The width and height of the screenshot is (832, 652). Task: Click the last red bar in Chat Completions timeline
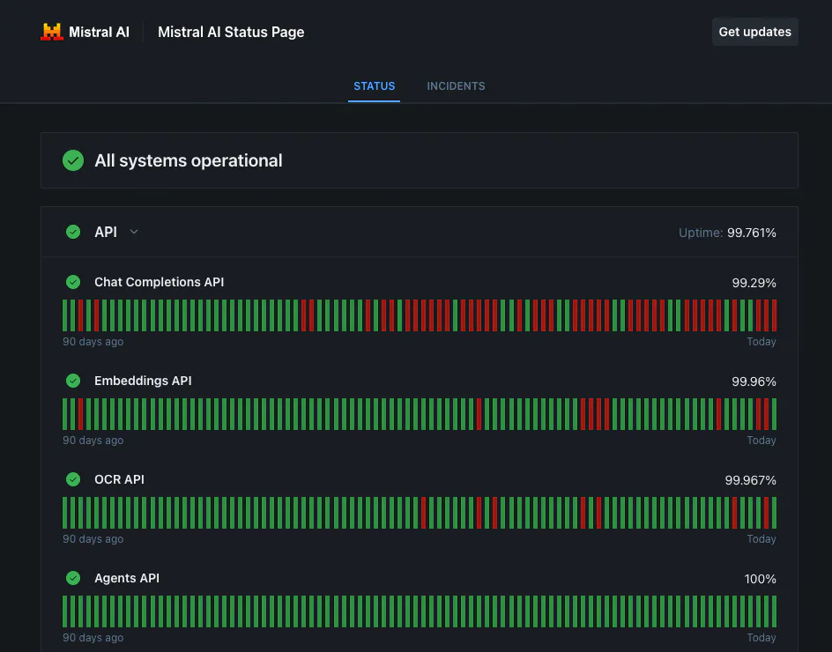(774, 315)
